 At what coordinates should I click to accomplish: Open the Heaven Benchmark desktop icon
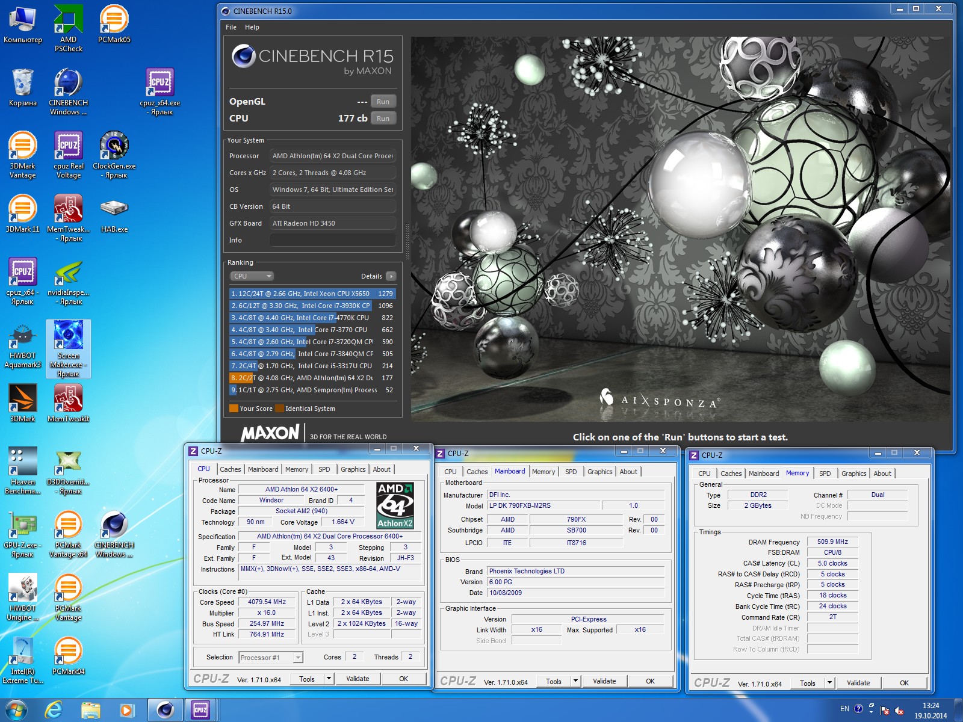[23, 471]
